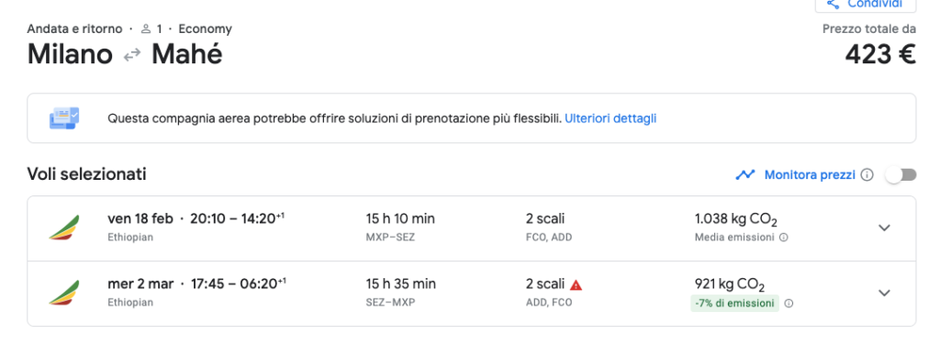Click the Monitora prezzi trend graph icon

[745, 175]
